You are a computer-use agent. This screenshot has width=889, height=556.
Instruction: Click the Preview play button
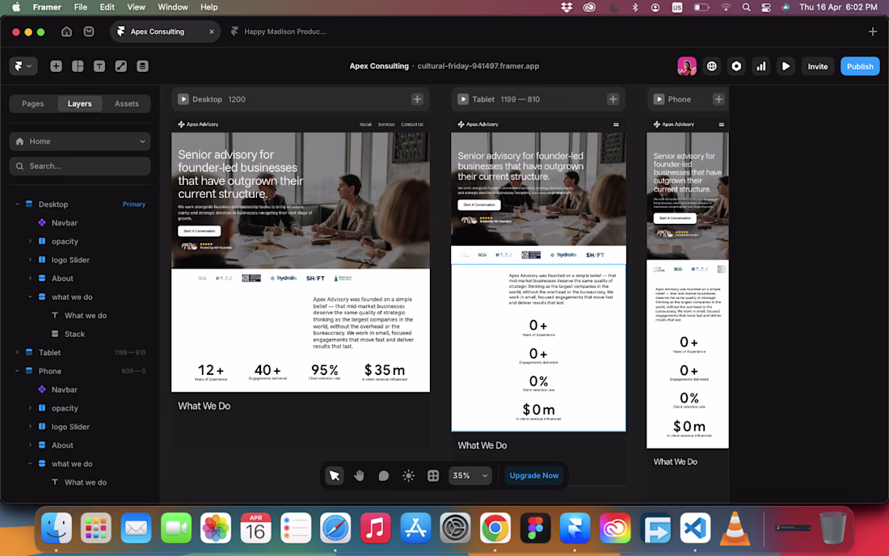pyautogui.click(x=786, y=66)
